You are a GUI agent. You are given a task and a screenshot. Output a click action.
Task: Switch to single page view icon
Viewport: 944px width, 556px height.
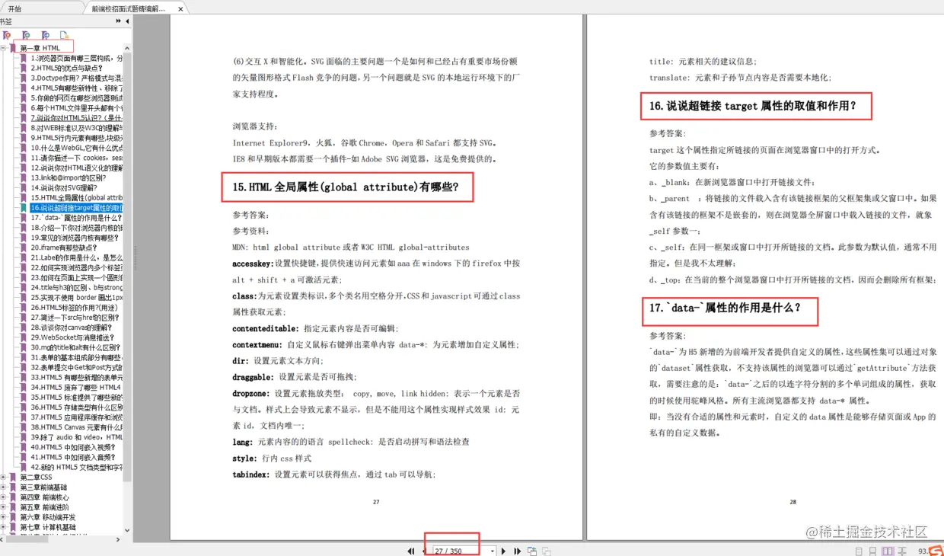pyautogui.click(x=859, y=551)
